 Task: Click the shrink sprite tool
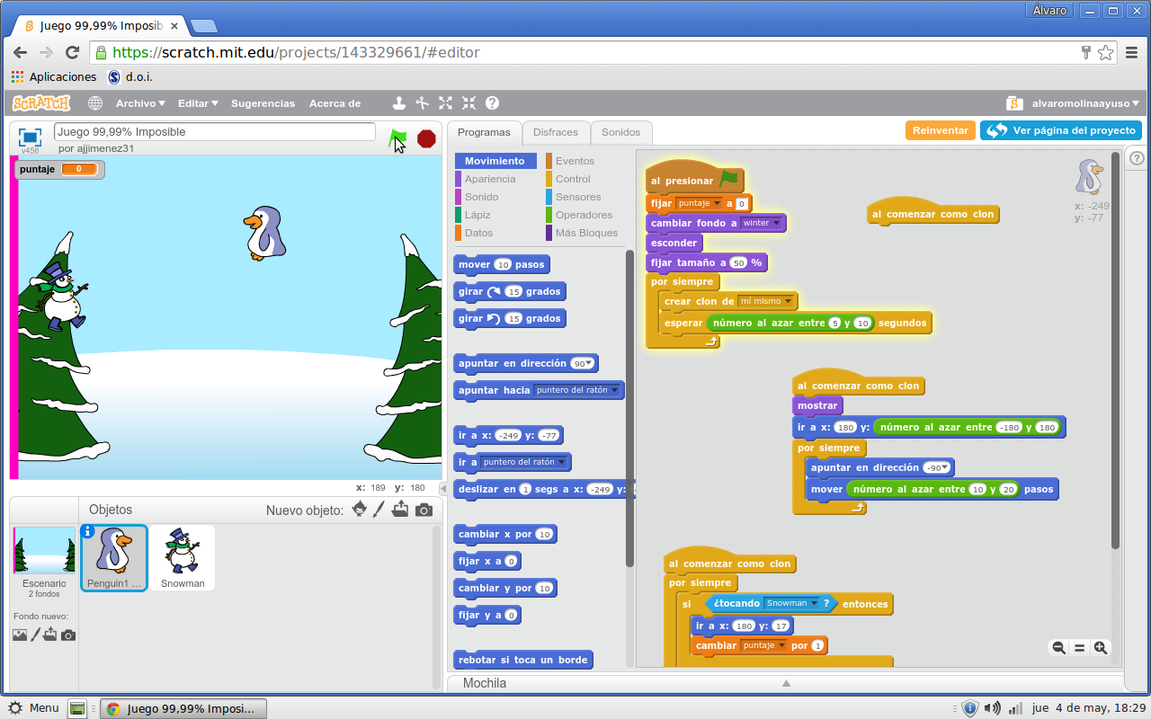pyautogui.click(x=468, y=103)
